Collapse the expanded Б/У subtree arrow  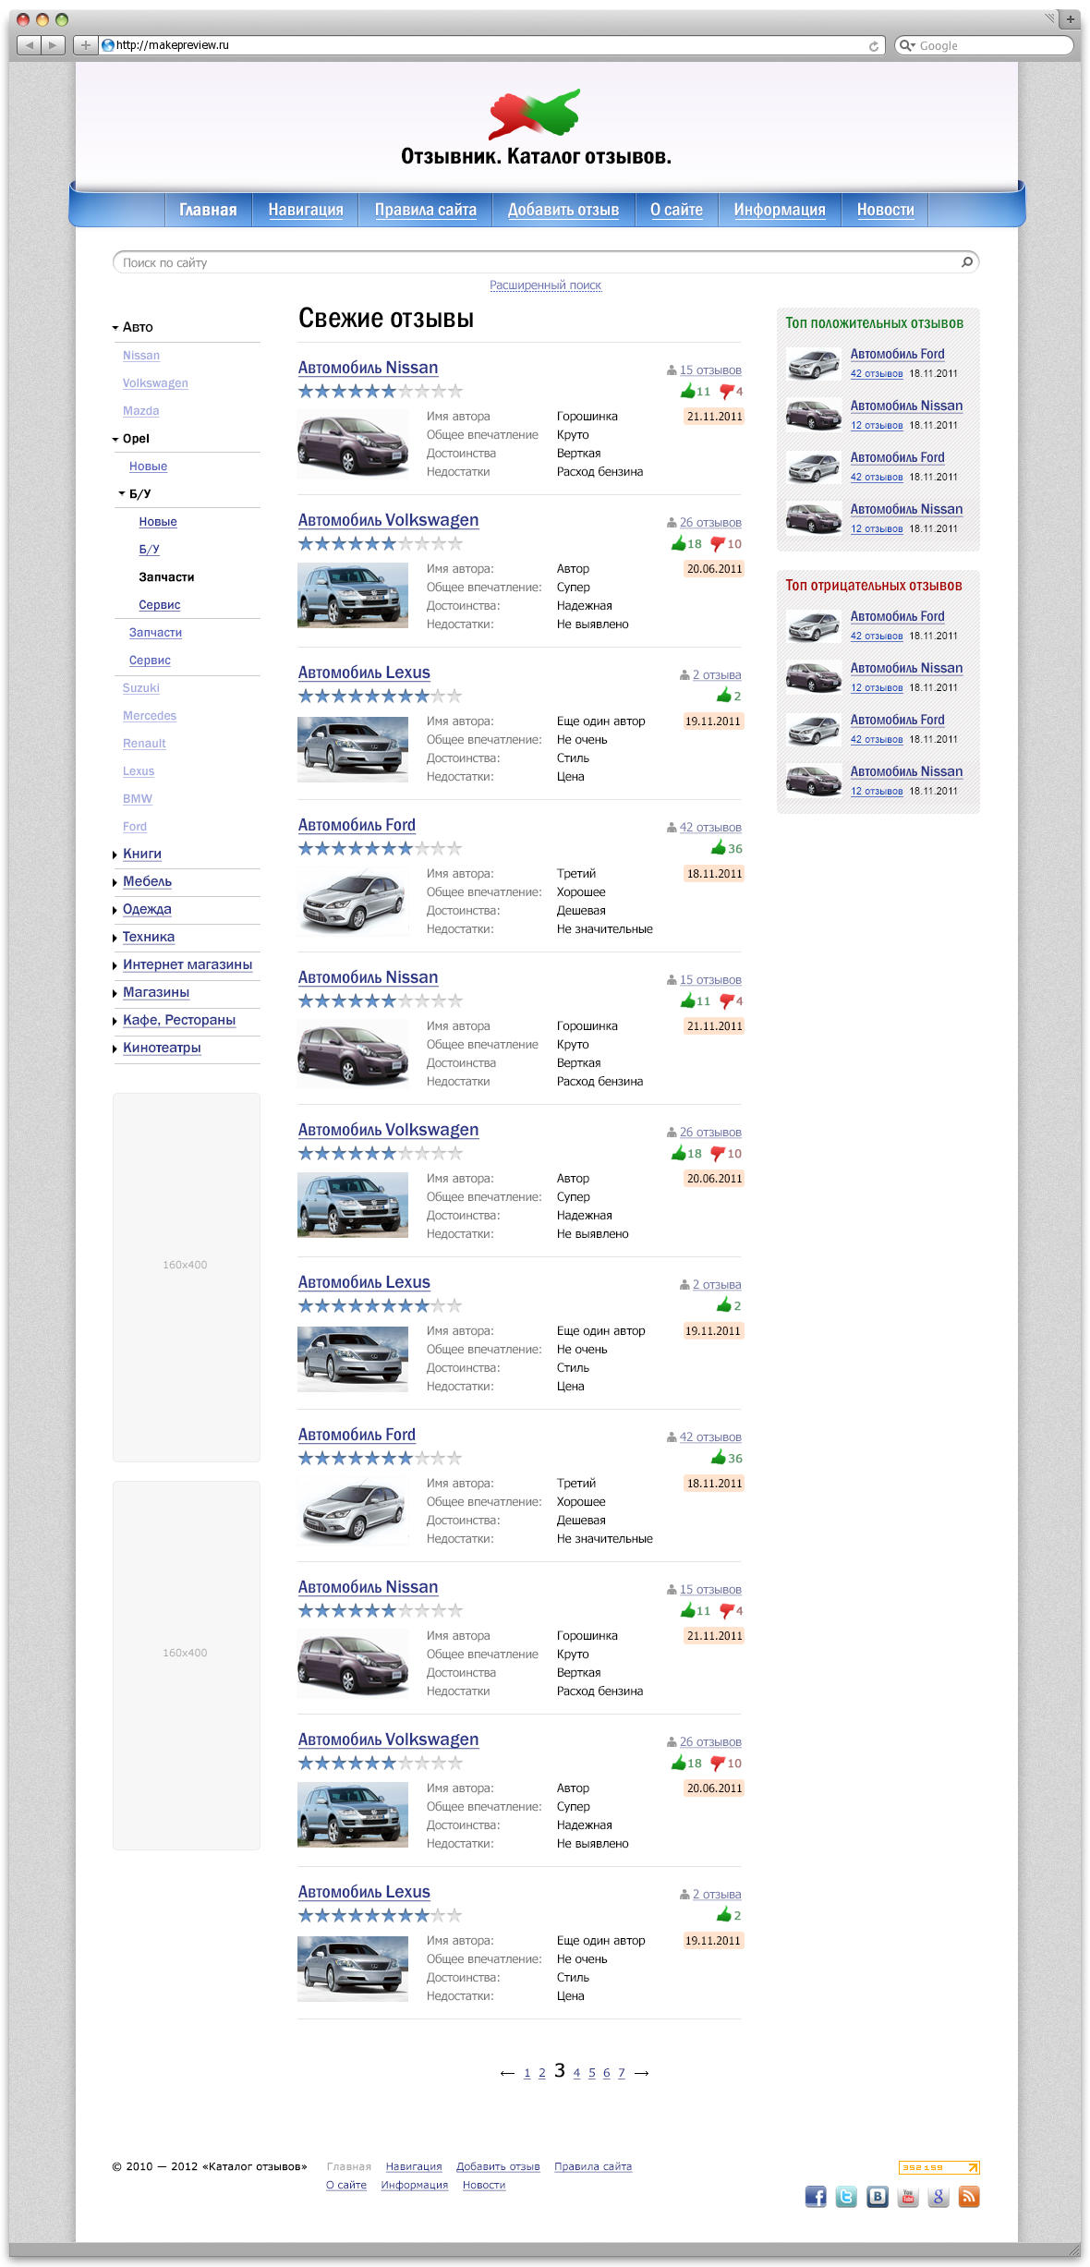(122, 494)
